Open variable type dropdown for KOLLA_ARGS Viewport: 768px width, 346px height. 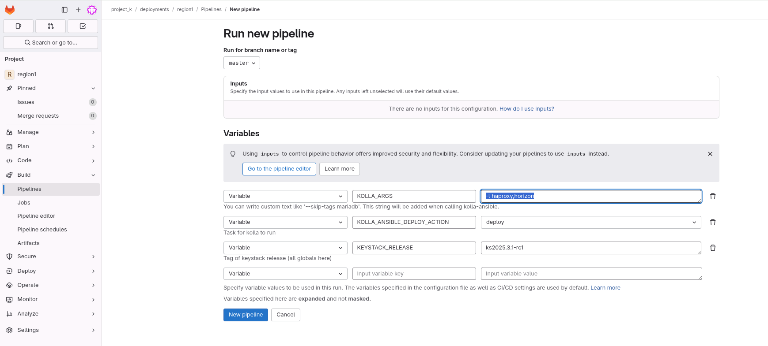[x=285, y=196]
